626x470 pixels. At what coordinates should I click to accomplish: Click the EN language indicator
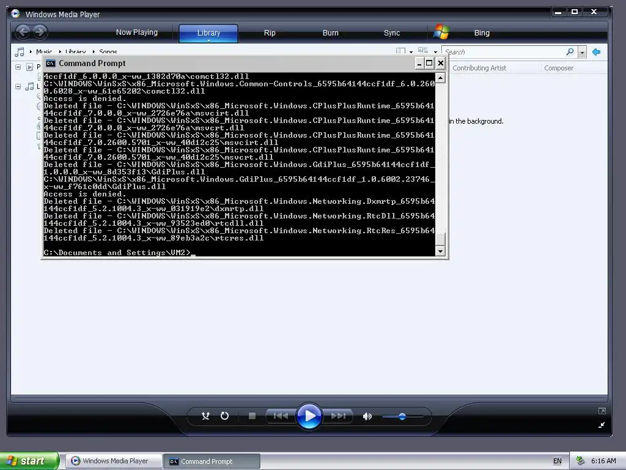coord(558,461)
